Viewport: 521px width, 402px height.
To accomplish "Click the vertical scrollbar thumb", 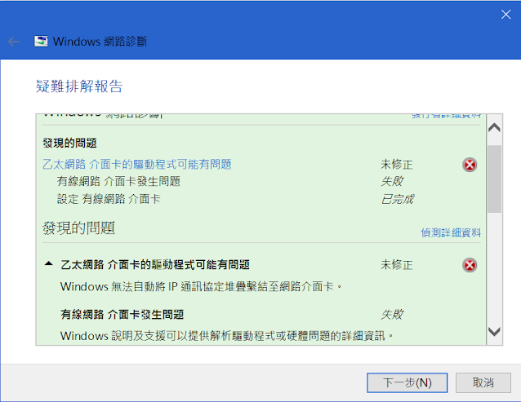I will click(x=494, y=179).
